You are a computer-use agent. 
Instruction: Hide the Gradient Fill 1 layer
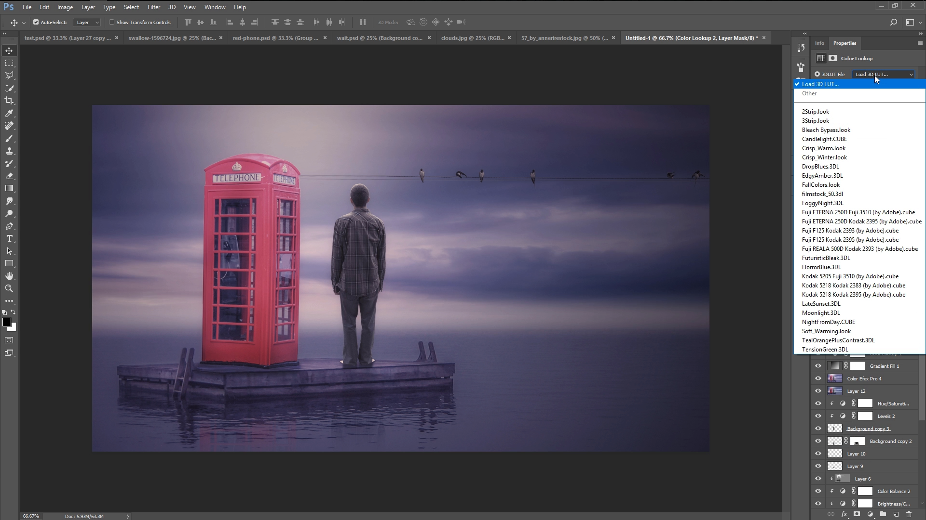(x=818, y=366)
